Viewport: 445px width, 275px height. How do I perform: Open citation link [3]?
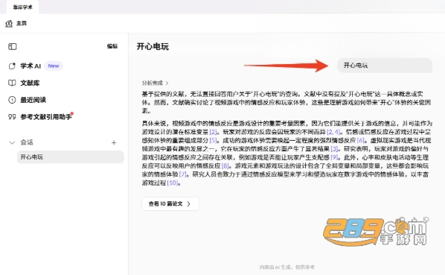point(334,149)
